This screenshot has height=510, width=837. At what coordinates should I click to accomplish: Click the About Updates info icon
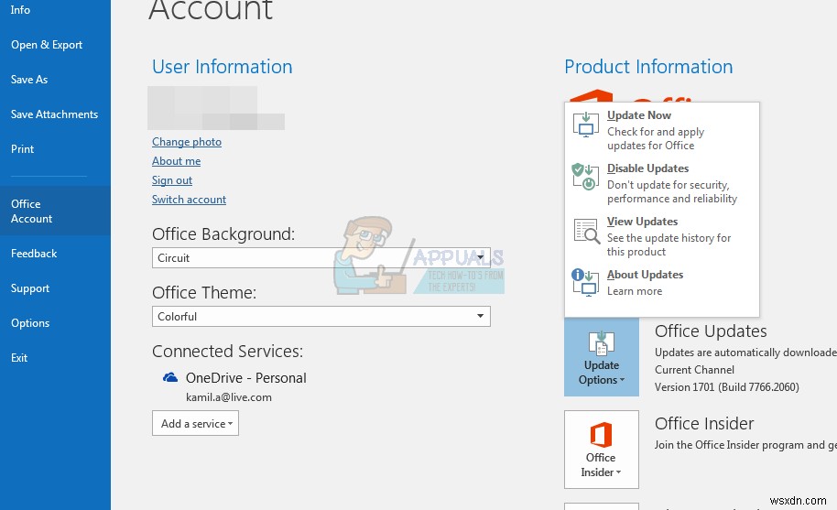tap(585, 282)
